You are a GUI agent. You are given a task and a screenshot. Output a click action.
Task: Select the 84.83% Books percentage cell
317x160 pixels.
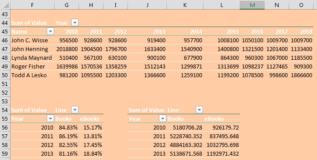pyautogui.click(x=66, y=127)
